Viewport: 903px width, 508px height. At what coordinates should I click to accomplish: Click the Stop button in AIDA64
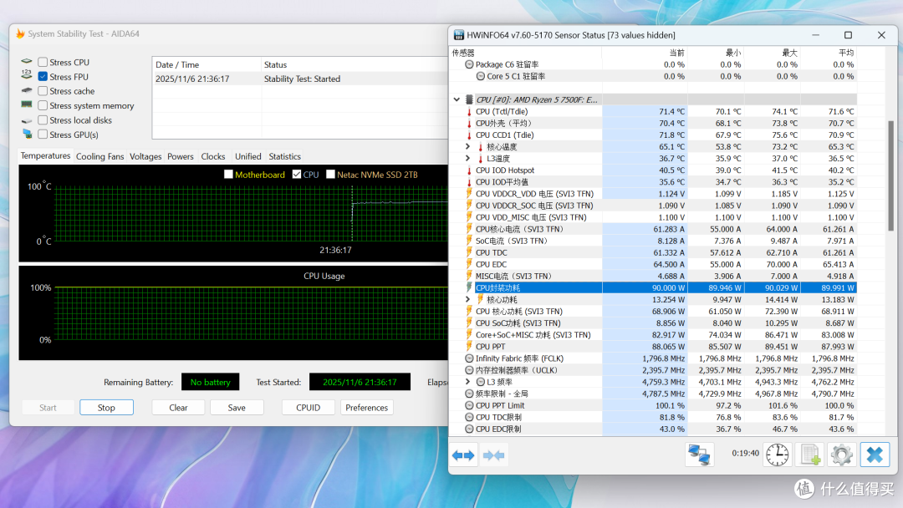pos(106,408)
